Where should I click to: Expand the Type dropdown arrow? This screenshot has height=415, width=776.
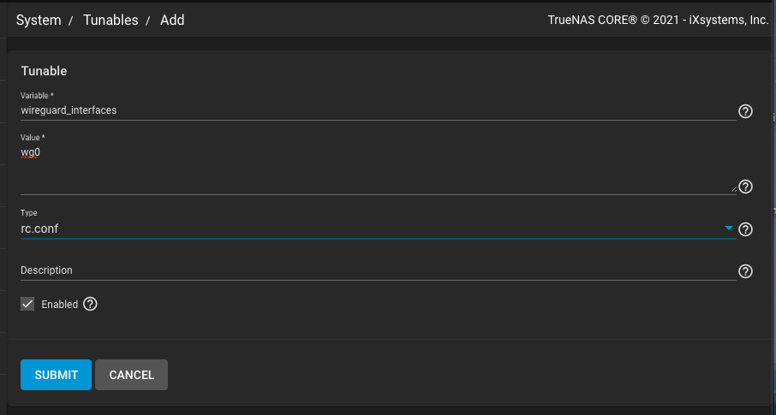point(729,228)
